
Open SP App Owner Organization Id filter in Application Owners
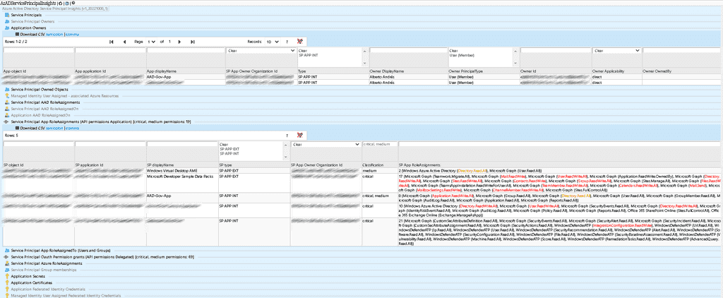coord(261,50)
